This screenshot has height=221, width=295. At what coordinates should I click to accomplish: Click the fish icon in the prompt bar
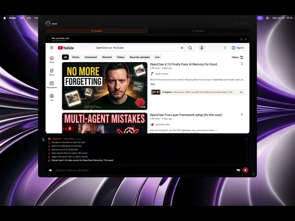tap(50, 170)
